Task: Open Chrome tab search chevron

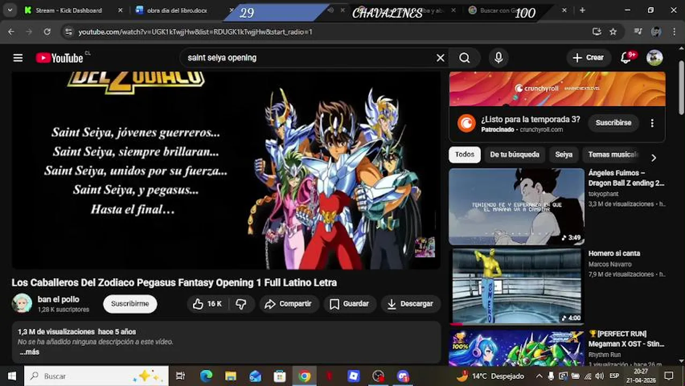Action: point(10,10)
